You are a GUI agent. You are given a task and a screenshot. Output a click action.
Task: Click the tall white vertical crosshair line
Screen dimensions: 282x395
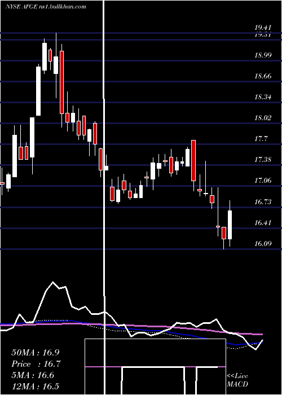point(104,197)
